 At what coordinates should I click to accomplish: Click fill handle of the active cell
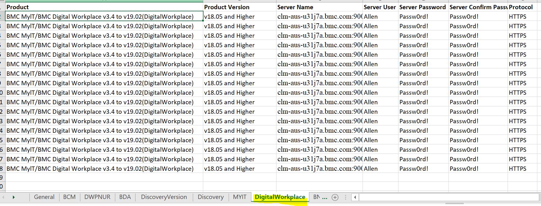203,21
